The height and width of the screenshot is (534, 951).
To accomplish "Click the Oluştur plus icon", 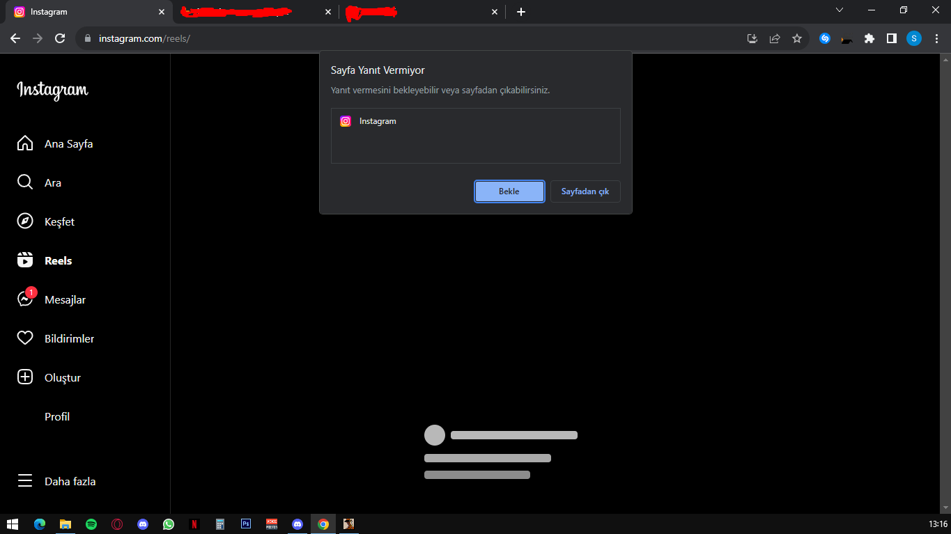I will (25, 377).
